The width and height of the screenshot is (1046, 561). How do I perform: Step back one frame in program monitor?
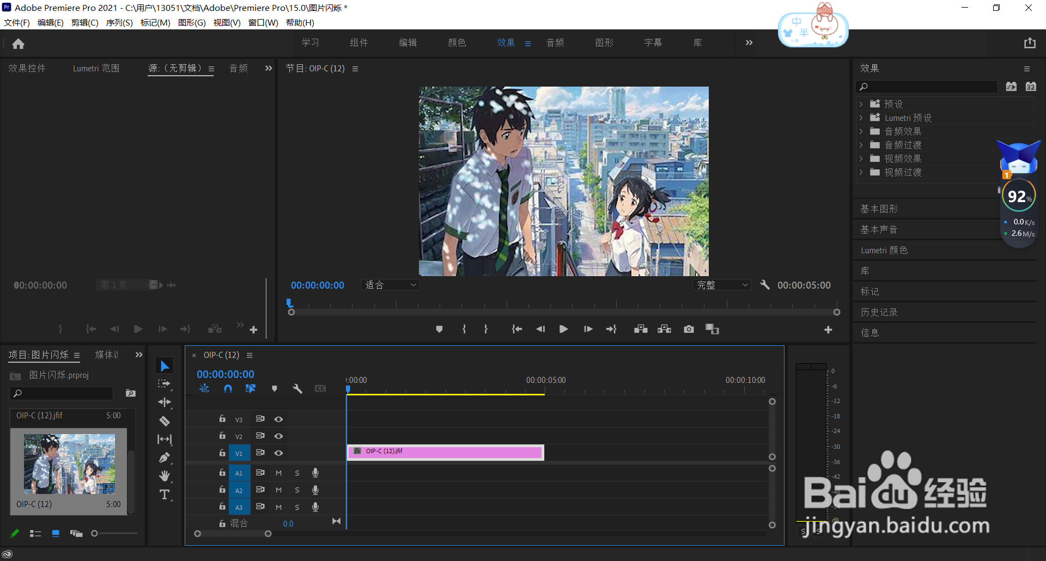540,329
